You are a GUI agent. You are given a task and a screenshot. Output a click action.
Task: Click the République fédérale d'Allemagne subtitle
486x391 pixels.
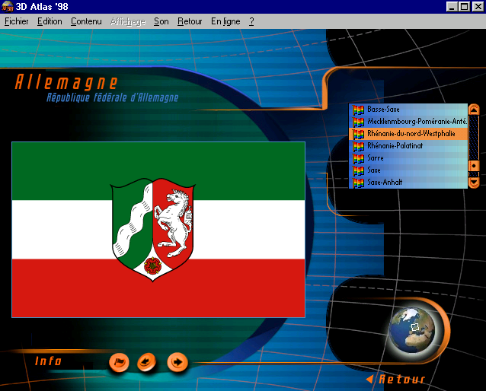point(113,97)
